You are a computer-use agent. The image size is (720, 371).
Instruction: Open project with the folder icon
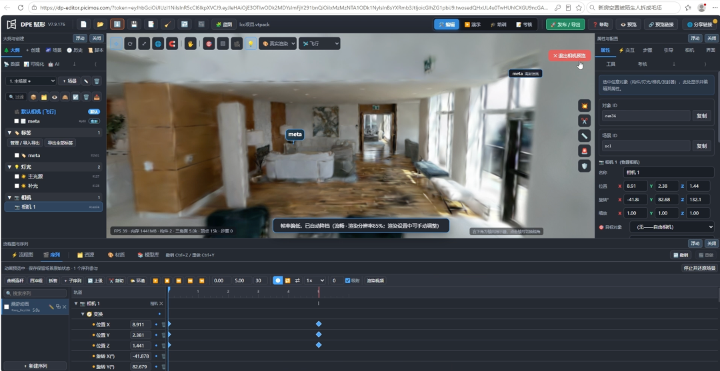click(x=100, y=24)
